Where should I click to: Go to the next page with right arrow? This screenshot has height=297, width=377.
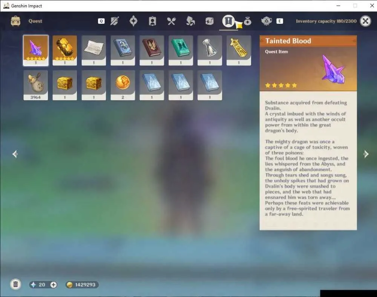[366, 154]
